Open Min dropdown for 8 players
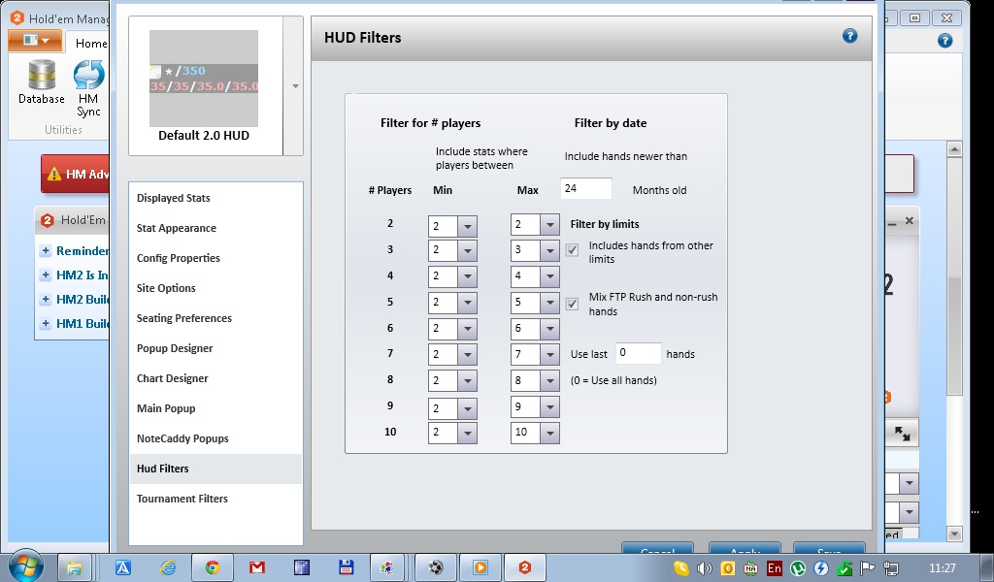 pos(467,381)
